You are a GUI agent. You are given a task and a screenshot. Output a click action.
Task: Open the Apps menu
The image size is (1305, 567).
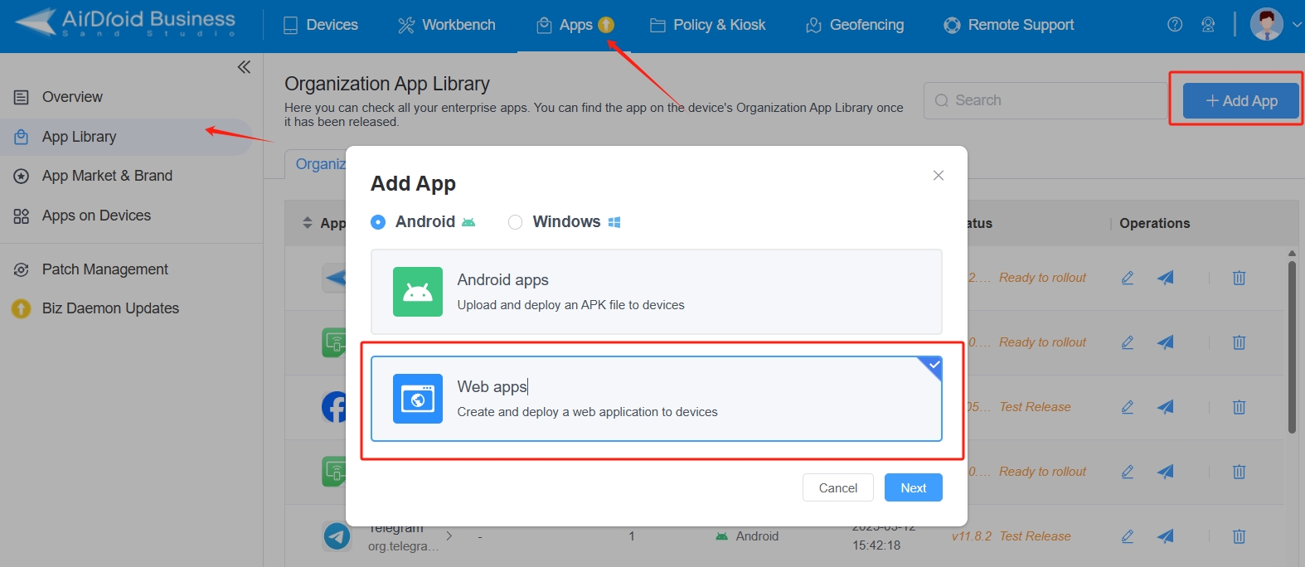(575, 25)
